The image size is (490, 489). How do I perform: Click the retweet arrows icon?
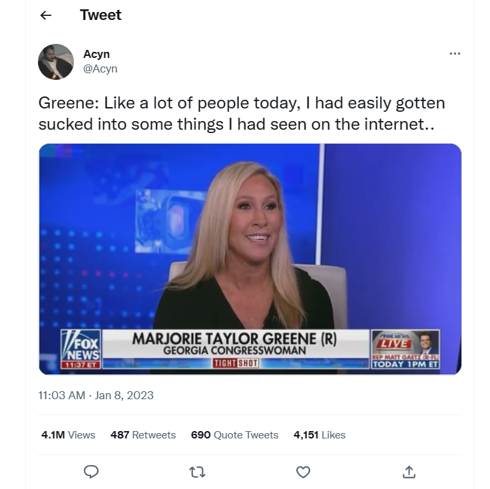197,472
